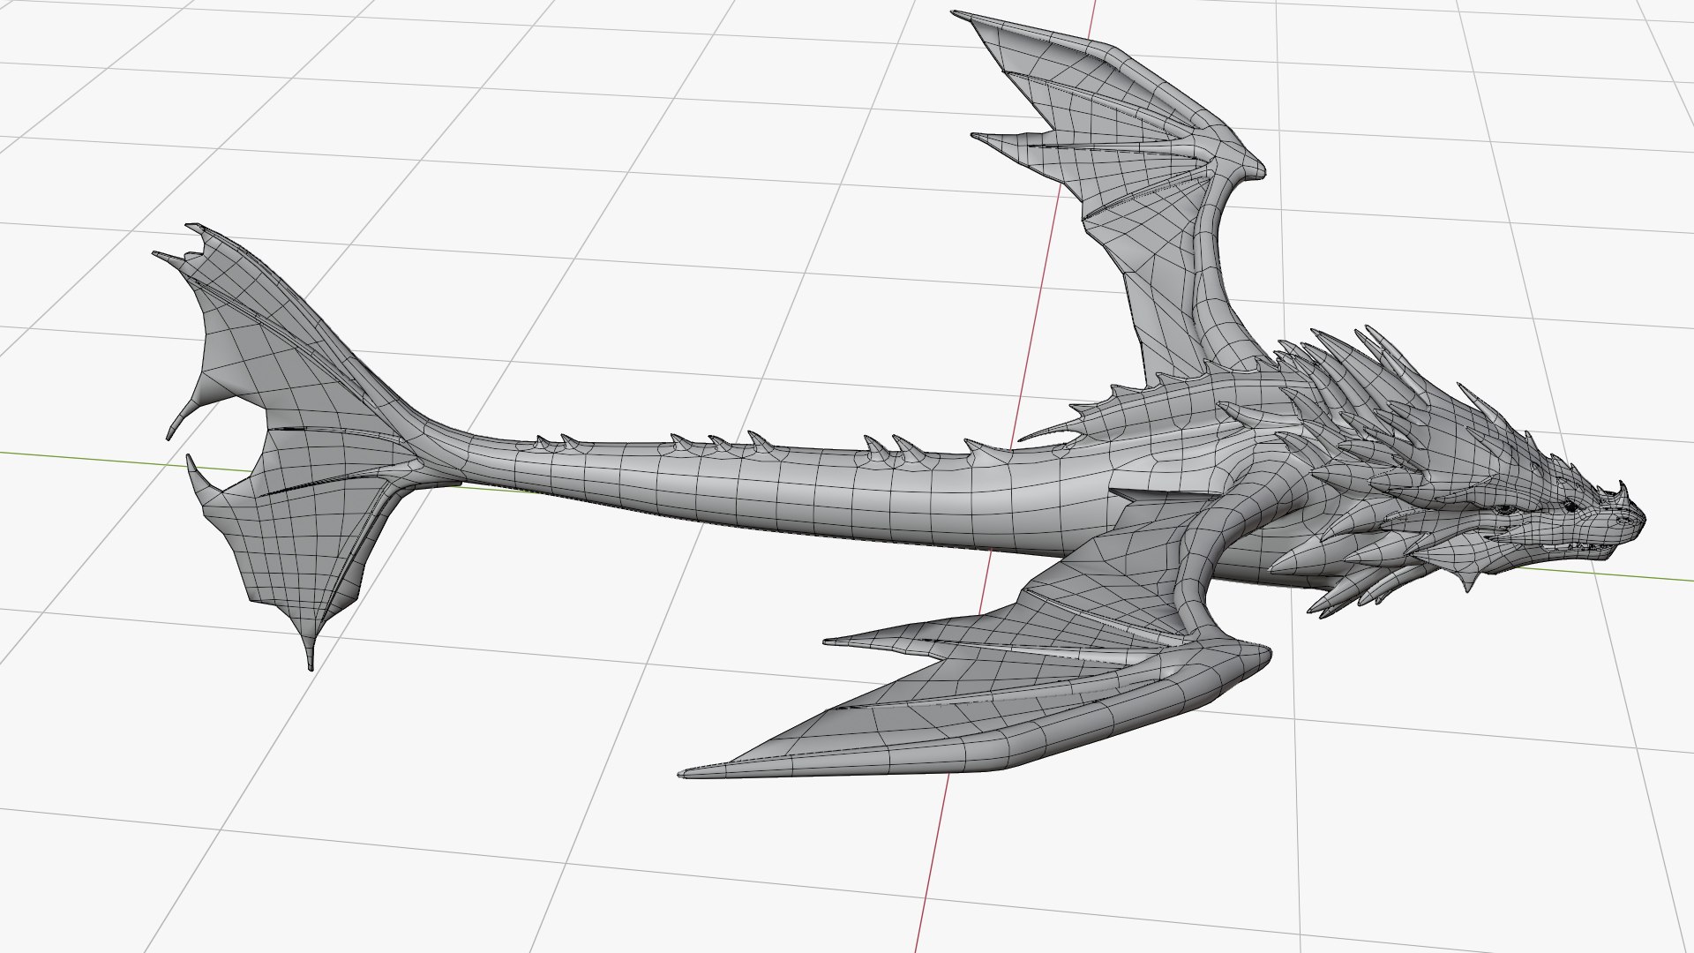The image size is (1694, 953).
Task: Click the upper wing's leading edge claw
Action: click(1253, 169)
